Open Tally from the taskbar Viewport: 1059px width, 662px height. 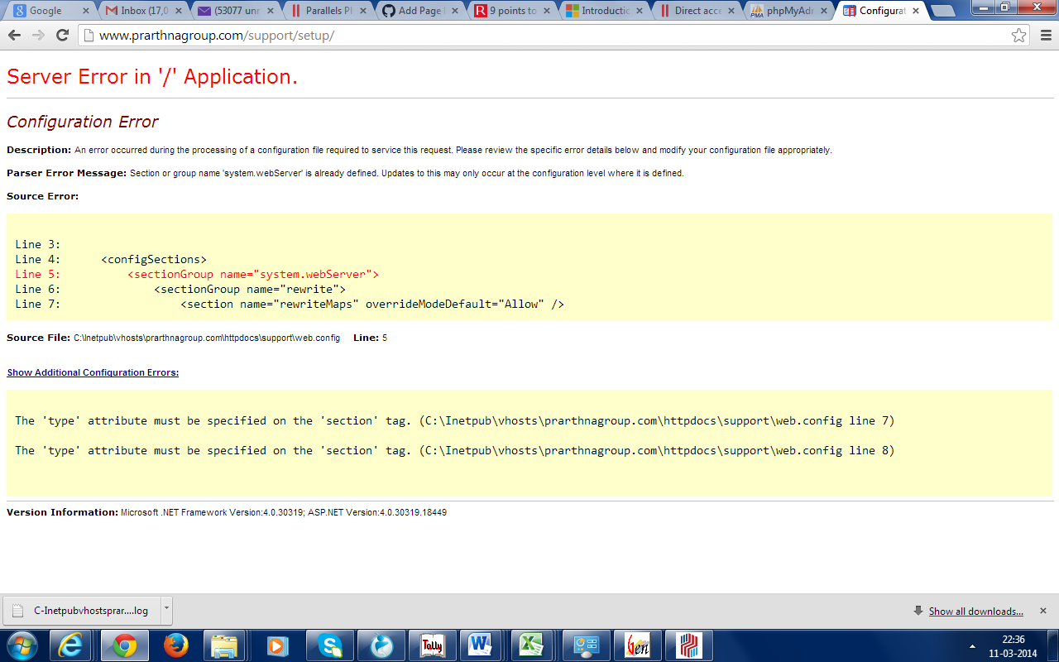point(432,645)
